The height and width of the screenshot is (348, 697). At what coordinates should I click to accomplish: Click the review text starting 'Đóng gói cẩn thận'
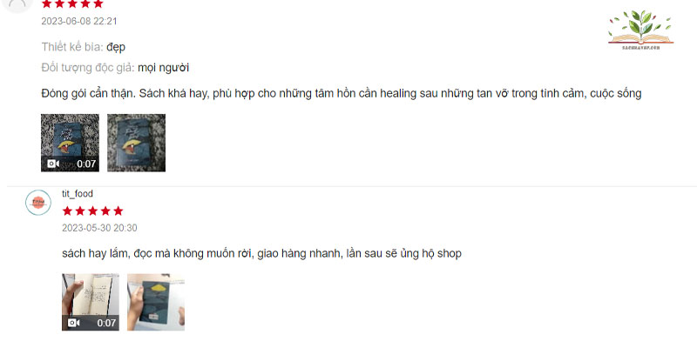pyautogui.click(x=342, y=94)
